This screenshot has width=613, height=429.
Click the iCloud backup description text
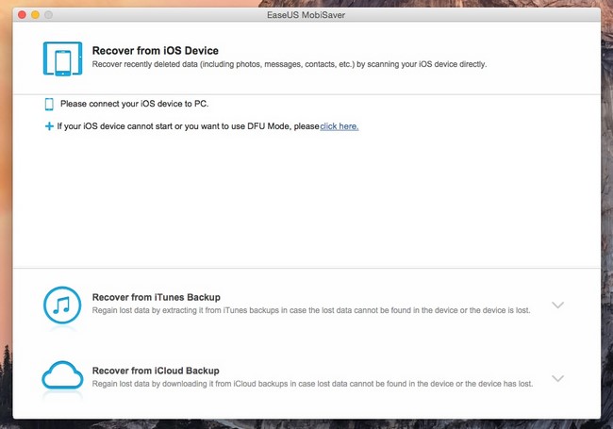312,384
